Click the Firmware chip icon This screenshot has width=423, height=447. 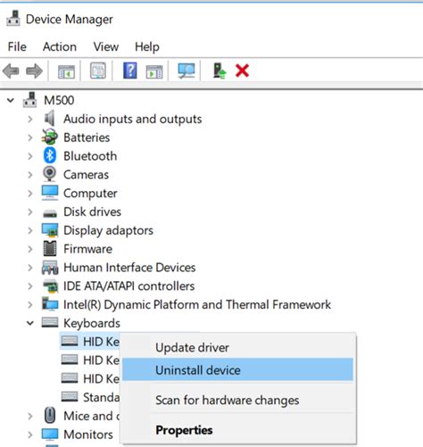(x=50, y=248)
